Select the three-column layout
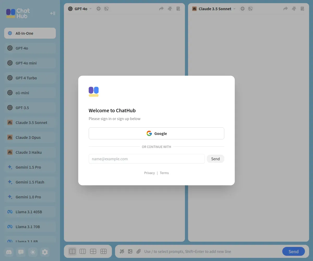This screenshot has width=313, height=261. click(x=83, y=251)
